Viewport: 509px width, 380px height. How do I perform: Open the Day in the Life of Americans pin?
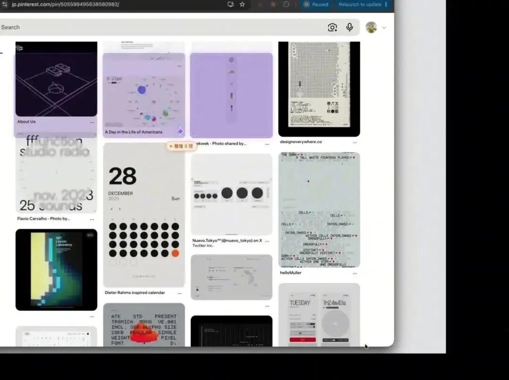point(144,96)
